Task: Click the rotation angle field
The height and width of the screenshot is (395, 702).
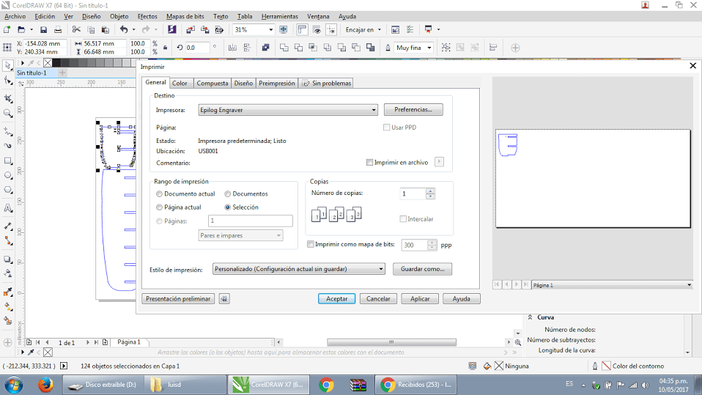Action: tap(198, 48)
